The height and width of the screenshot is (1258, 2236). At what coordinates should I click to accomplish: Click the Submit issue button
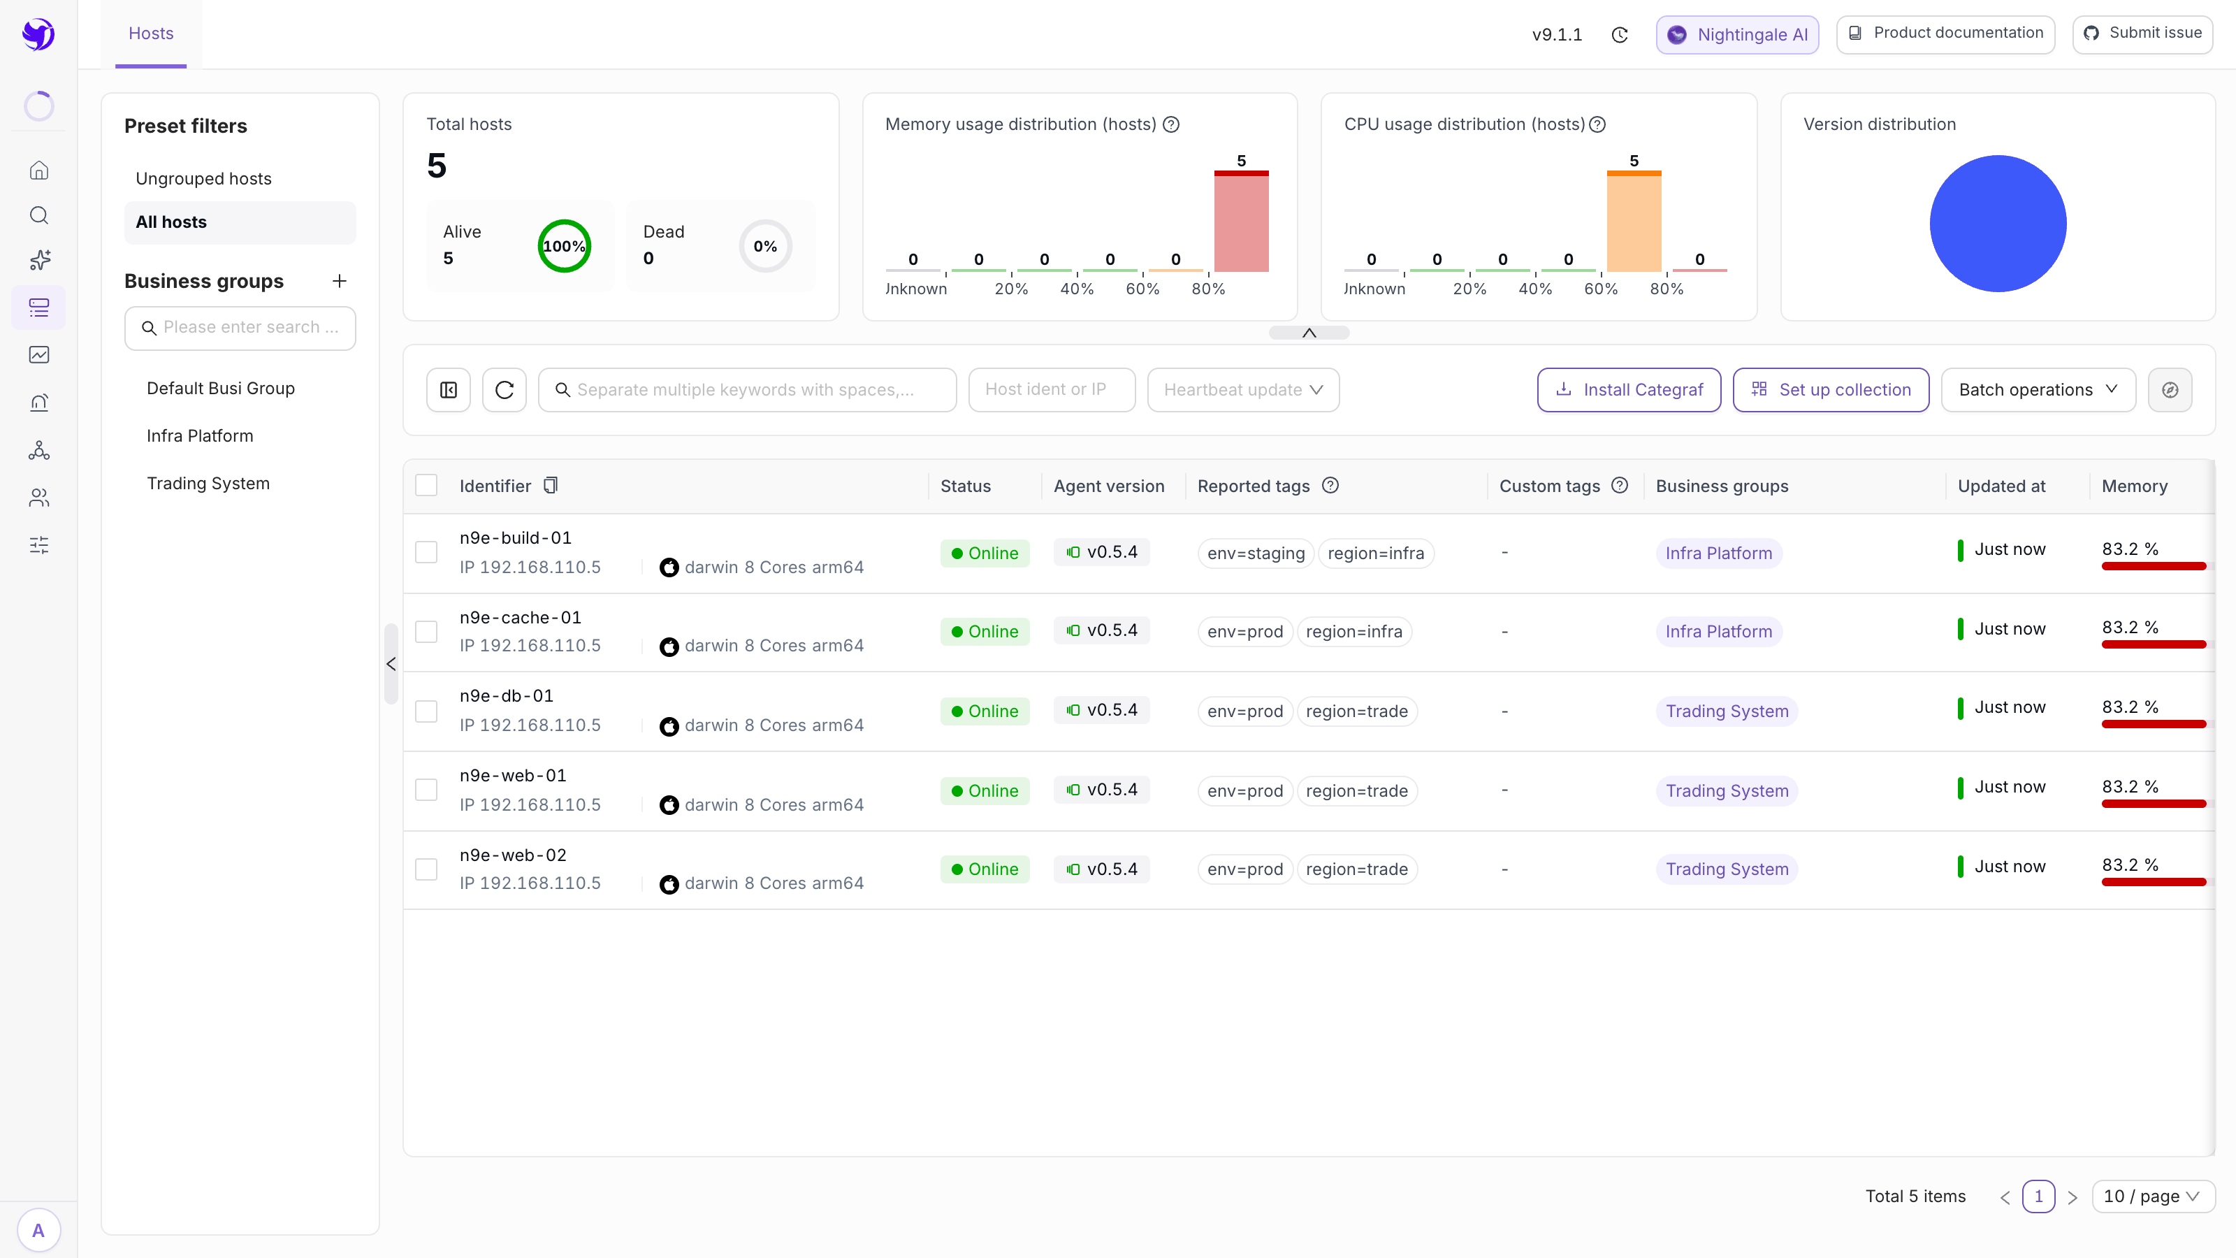point(2142,34)
